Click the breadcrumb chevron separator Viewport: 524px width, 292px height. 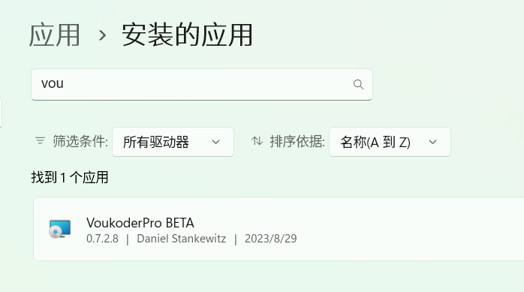pyautogui.click(x=102, y=35)
